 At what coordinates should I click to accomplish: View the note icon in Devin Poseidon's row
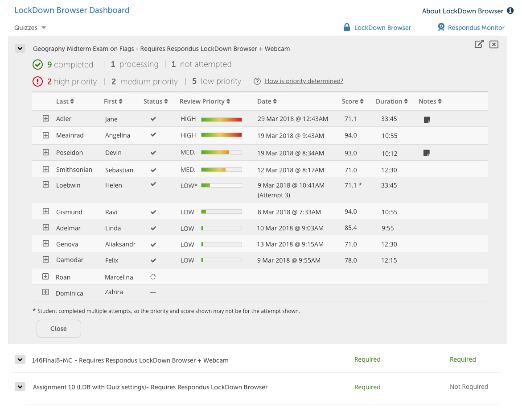tap(427, 152)
